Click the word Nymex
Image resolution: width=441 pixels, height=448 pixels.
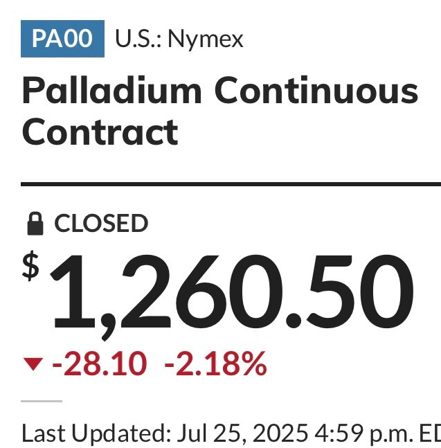[206, 39]
